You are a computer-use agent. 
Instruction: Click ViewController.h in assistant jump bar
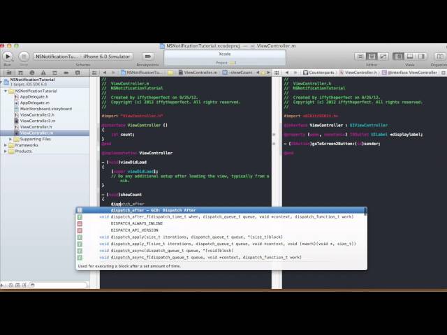coord(358,73)
